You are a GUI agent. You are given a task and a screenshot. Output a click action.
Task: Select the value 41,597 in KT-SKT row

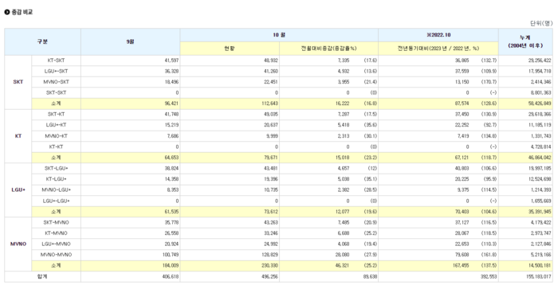(x=171, y=61)
